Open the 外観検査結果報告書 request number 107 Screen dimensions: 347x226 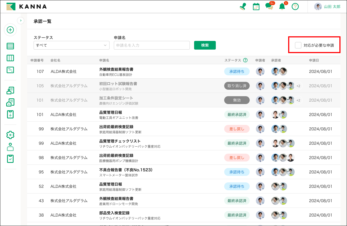coord(116,69)
